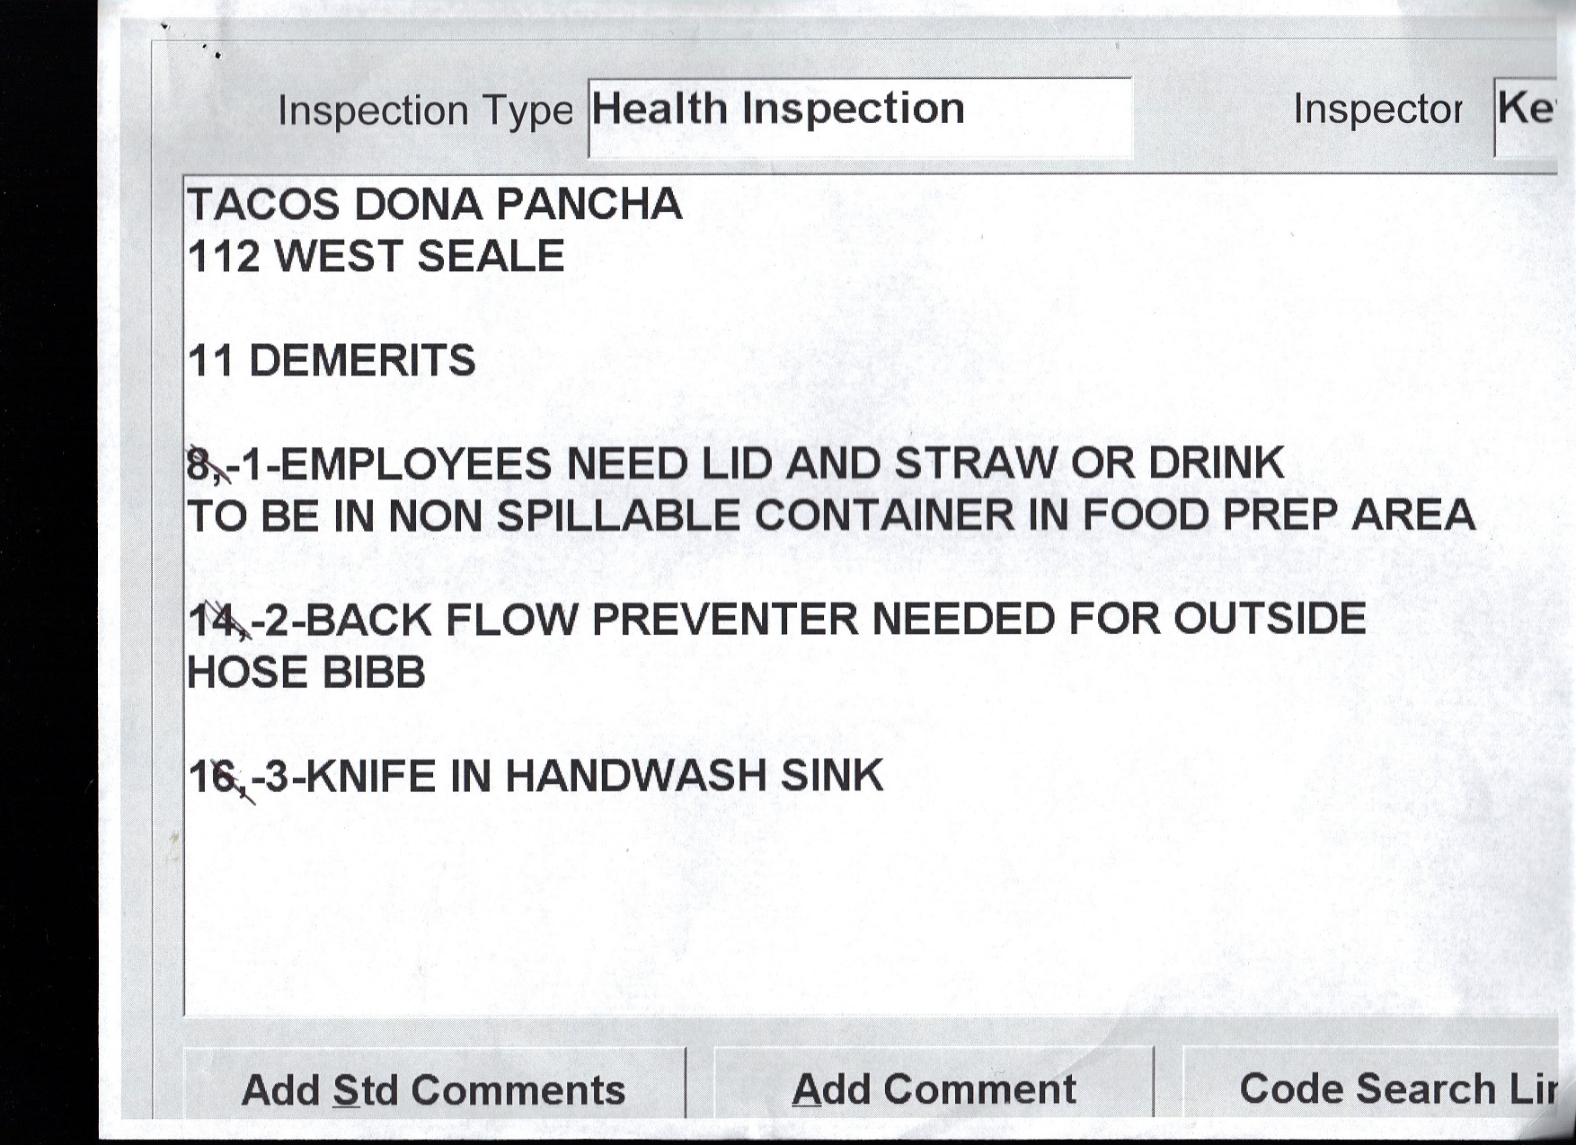The image size is (1576, 1145).
Task: Place cursor on HOSE BIBB line
Action: 306,673
